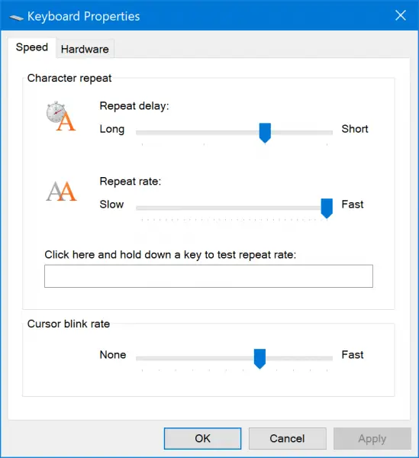This screenshot has width=419, height=458.
Task: Click the Cancel button
Action: tap(287, 438)
